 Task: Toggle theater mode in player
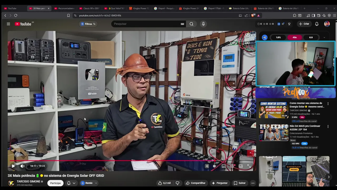coord(241,166)
